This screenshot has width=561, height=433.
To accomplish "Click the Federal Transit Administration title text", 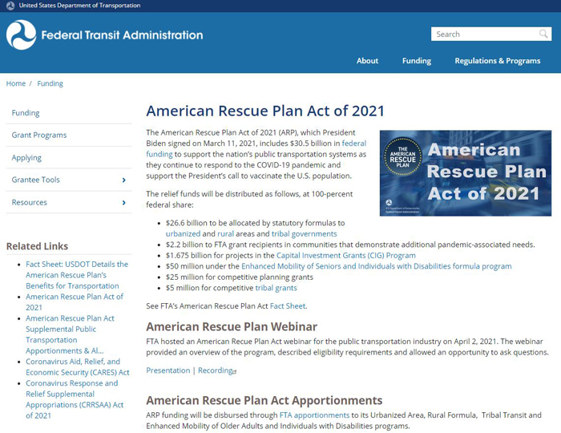I will coord(122,35).
